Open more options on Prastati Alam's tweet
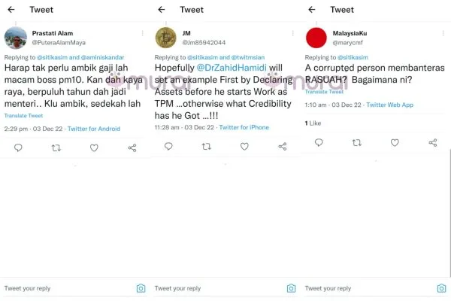This screenshot has height=301, width=451. click(142, 33)
